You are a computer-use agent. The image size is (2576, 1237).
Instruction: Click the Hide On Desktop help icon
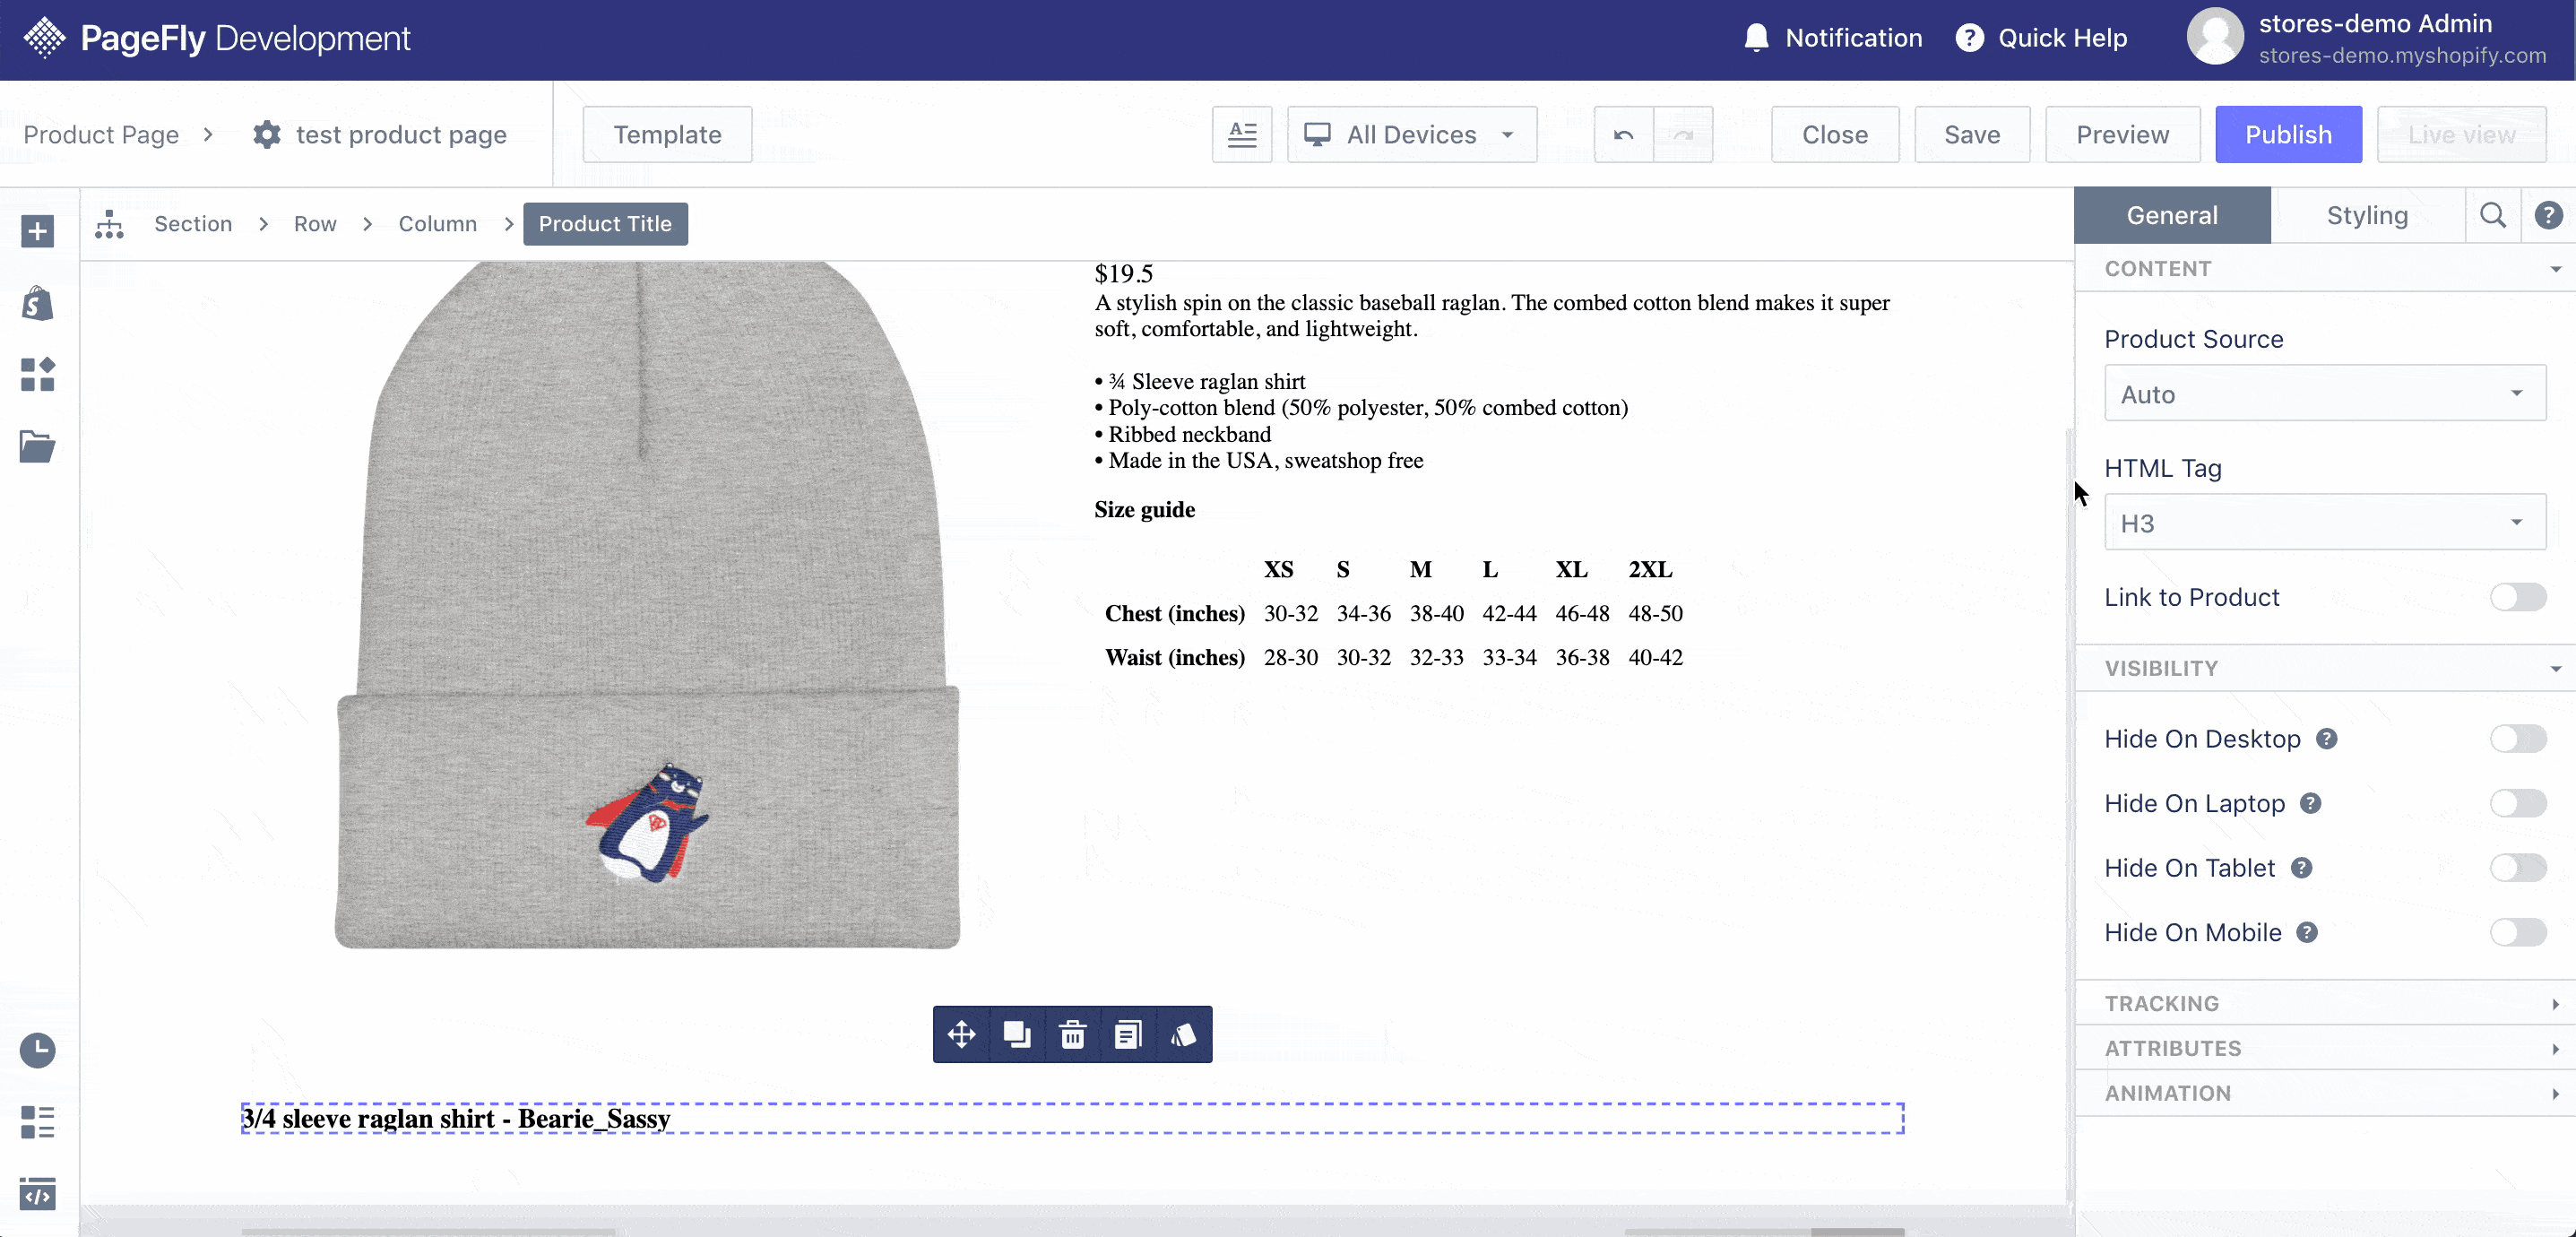tap(2327, 739)
